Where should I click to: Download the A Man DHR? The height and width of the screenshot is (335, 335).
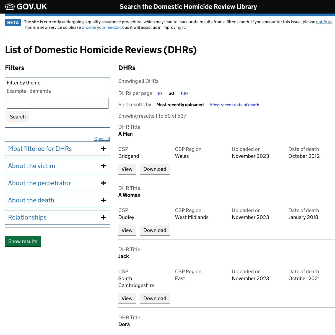tap(155, 169)
